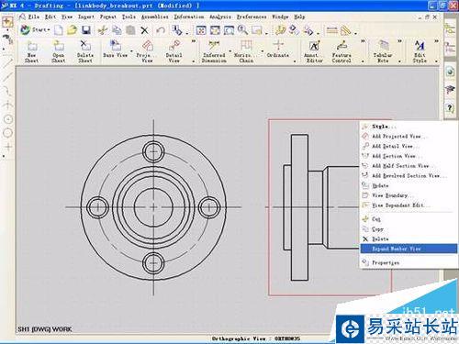
Task: Choose Add Revolved Section View
Action: click(x=409, y=175)
